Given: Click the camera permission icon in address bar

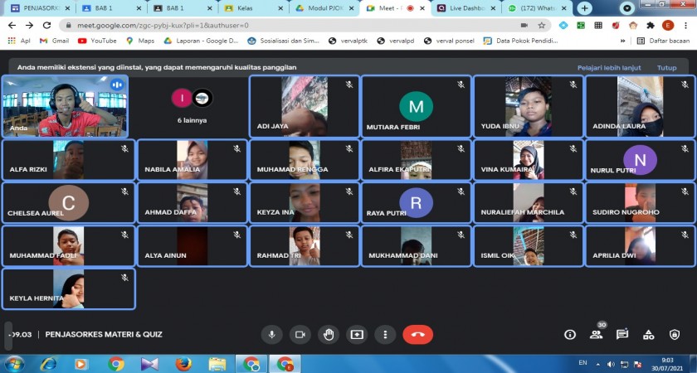Looking at the screenshot, I should (524, 26).
